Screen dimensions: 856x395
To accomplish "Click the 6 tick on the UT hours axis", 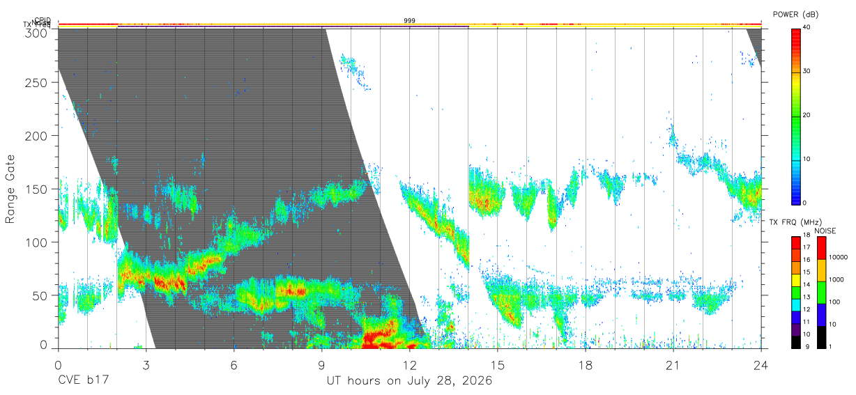I will (234, 364).
